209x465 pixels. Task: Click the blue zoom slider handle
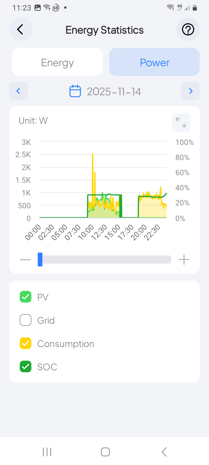(40, 260)
